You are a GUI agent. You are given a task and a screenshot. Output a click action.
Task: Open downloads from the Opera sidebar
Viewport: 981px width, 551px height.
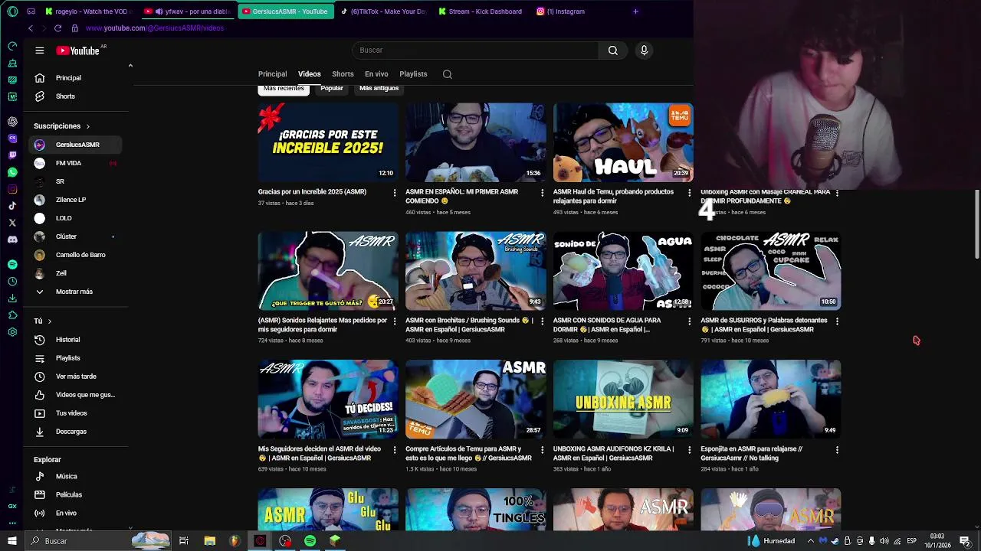(x=12, y=298)
